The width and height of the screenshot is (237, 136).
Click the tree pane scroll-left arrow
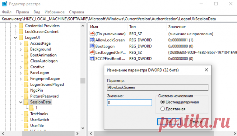point(3,133)
